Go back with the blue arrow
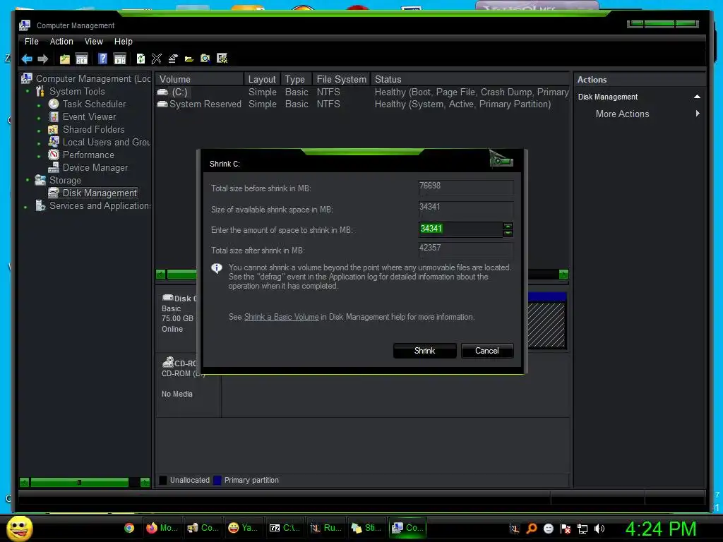The width and height of the screenshot is (723, 542). pos(27,59)
